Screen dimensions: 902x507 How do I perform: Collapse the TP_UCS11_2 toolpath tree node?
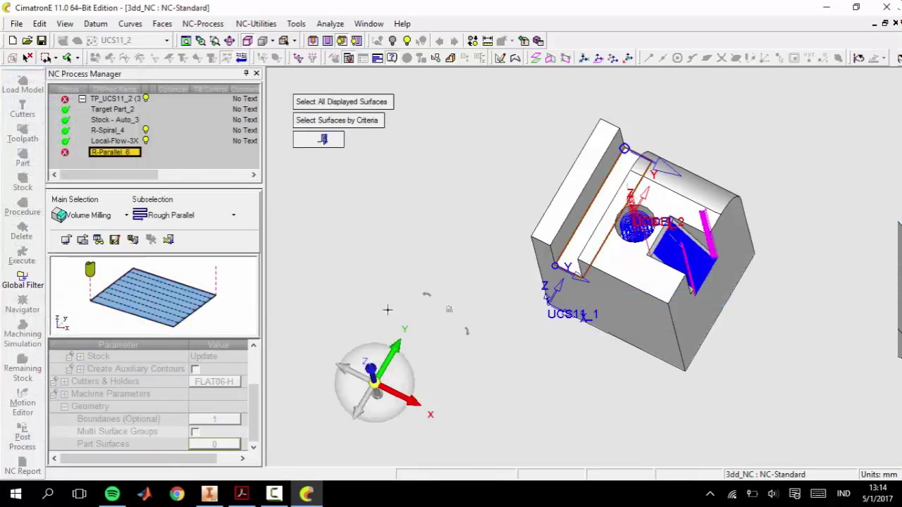pyautogui.click(x=82, y=99)
